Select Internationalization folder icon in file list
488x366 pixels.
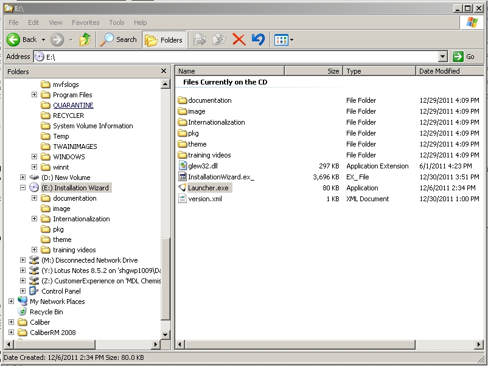(x=183, y=122)
